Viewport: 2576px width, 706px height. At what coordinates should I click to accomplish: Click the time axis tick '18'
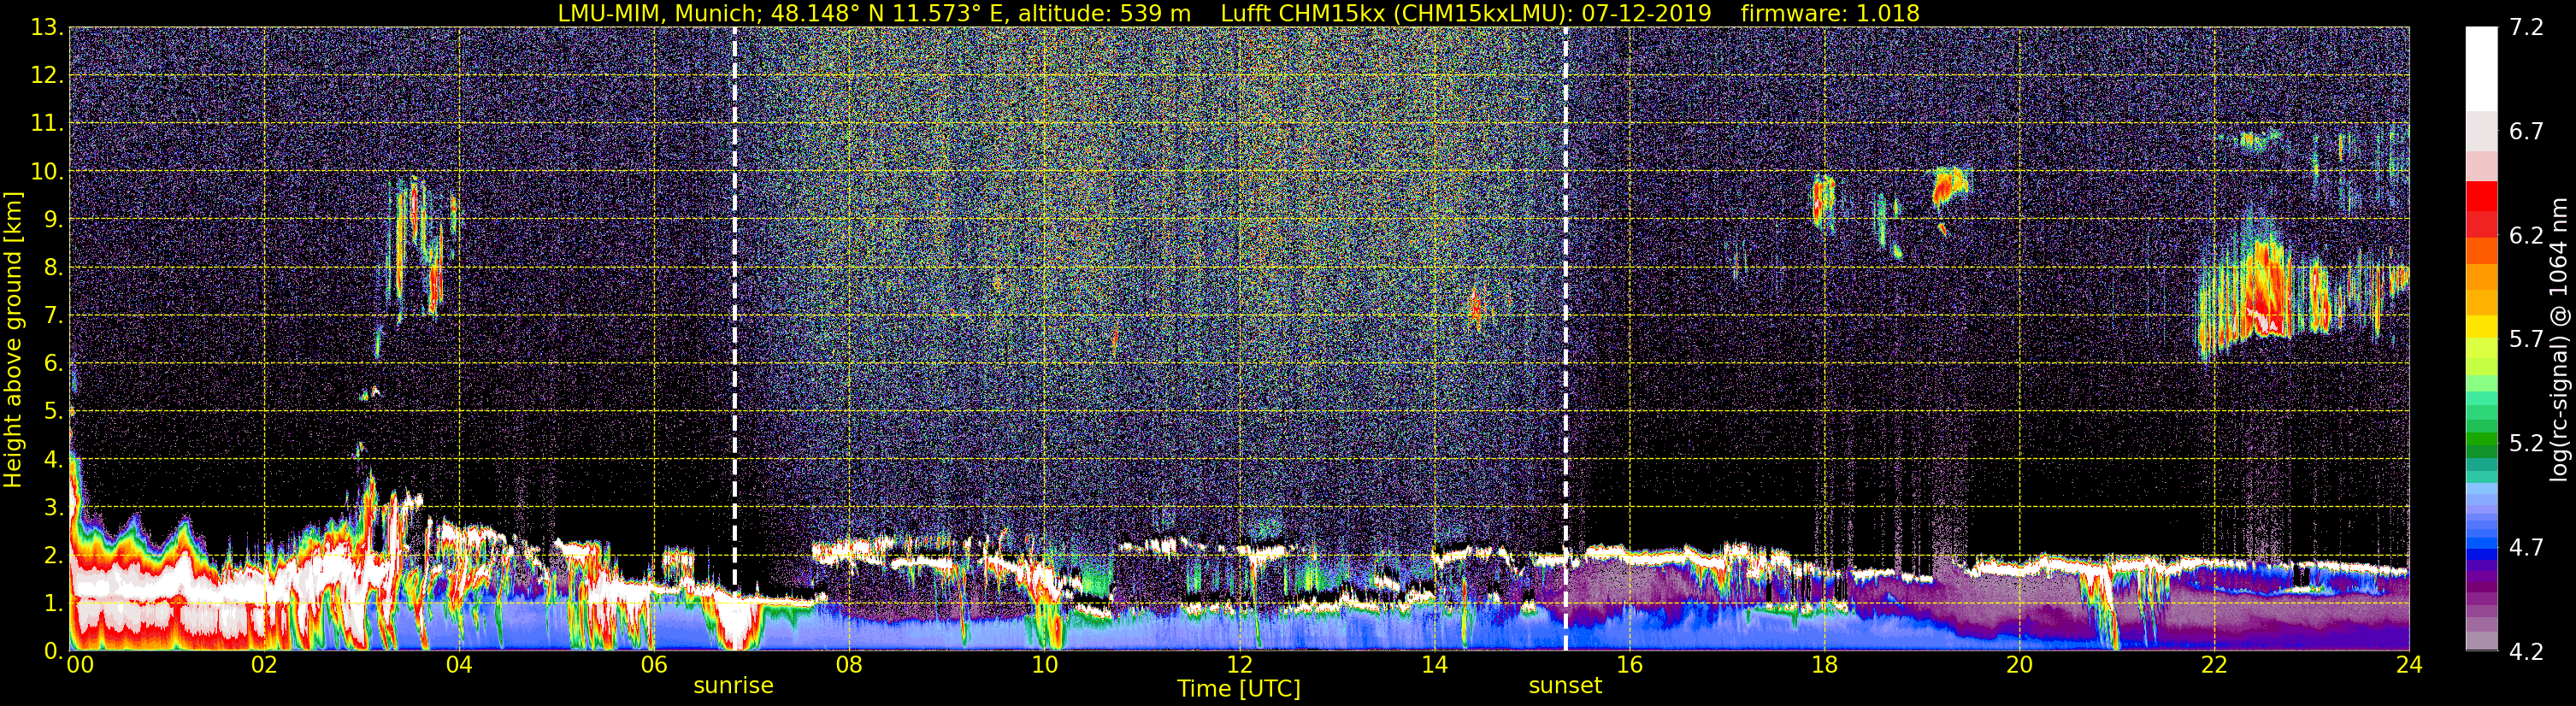(1824, 666)
